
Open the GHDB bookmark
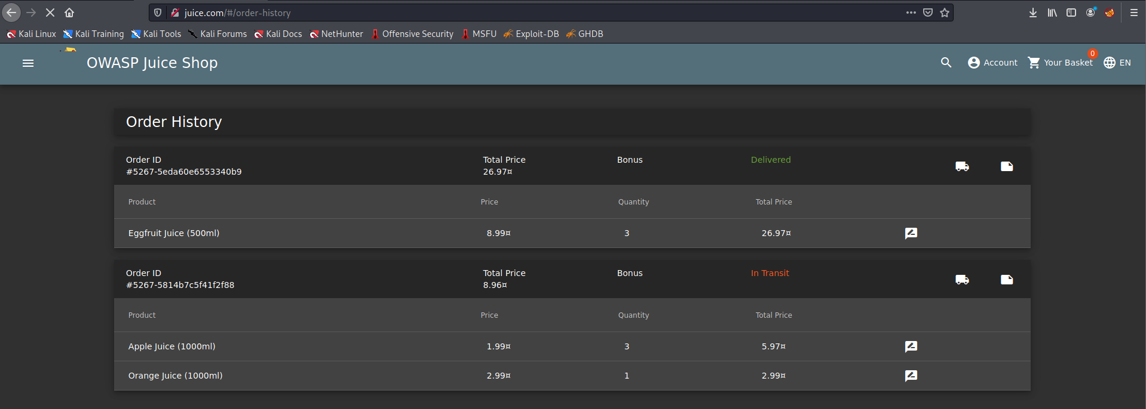tap(584, 34)
